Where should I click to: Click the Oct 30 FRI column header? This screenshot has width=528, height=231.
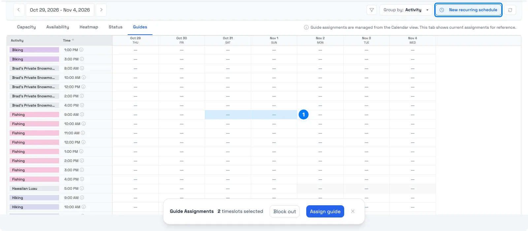181,40
